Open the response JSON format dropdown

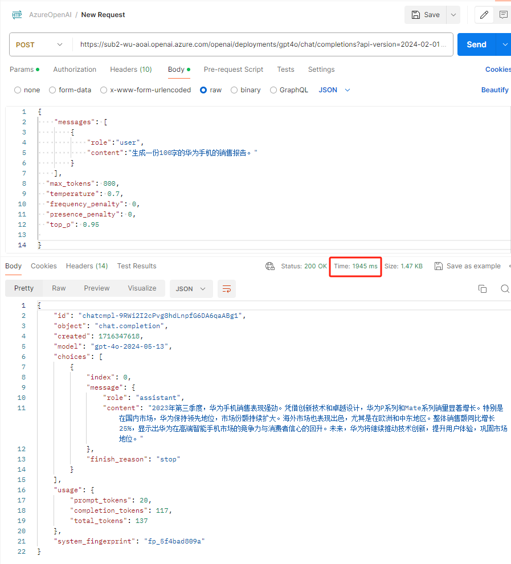coord(191,289)
